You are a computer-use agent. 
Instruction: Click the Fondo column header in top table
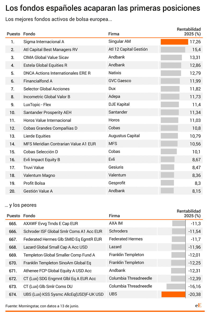click(29, 34)
